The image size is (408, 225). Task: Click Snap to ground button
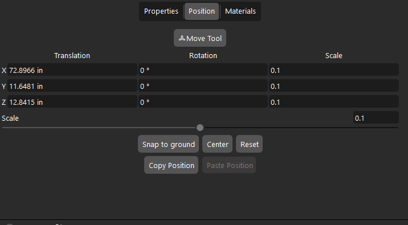pyautogui.click(x=168, y=144)
